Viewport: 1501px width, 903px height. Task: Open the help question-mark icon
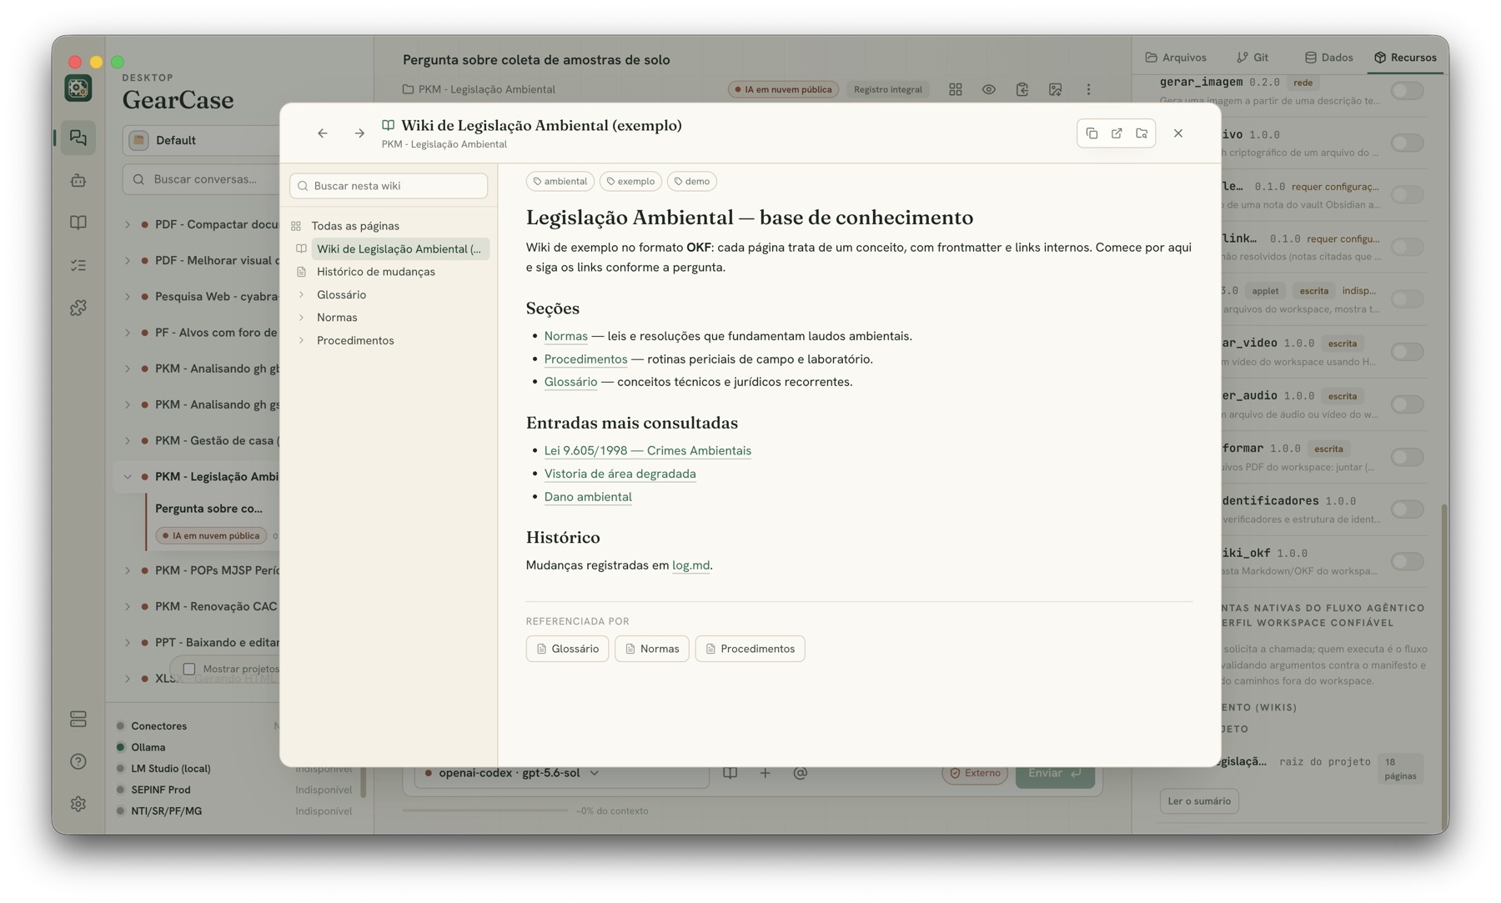(78, 761)
